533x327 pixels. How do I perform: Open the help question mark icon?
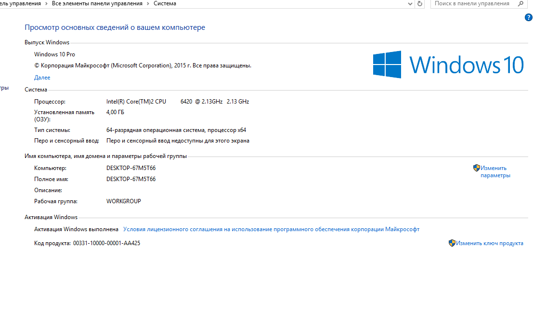pos(528,17)
